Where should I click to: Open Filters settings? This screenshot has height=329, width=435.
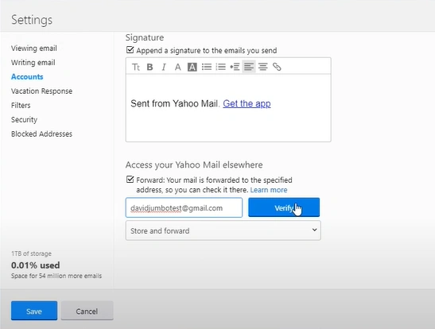click(x=21, y=106)
